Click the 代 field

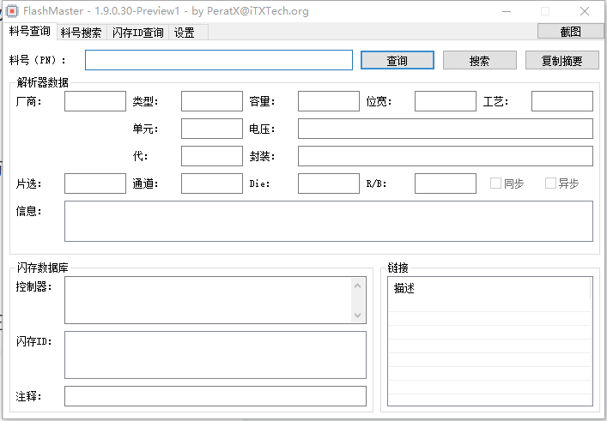tap(212, 156)
